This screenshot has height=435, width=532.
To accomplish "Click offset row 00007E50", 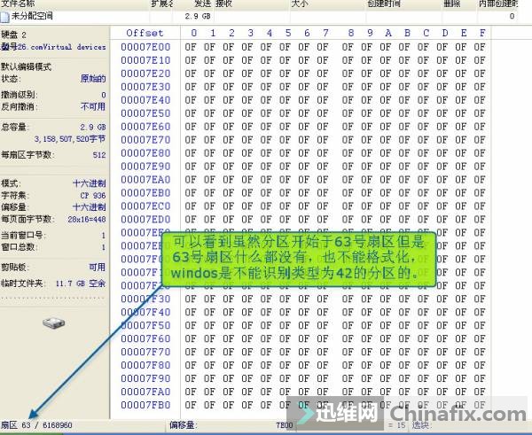I will tap(145, 113).
